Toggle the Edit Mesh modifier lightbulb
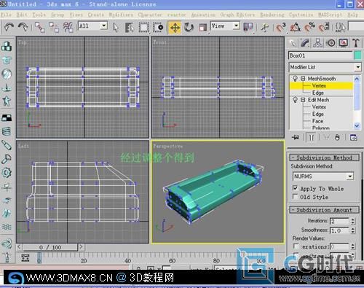Image resolution: width=364 pixels, height=288 pixels. [x=295, y=100]
